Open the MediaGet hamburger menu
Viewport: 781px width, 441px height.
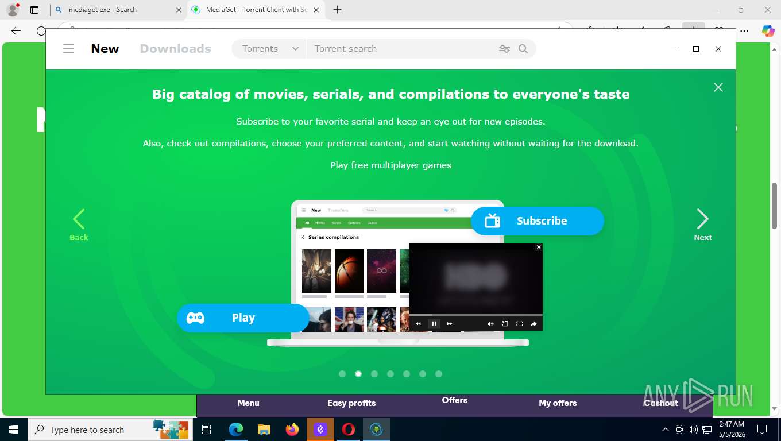click(x=68, y=49)
